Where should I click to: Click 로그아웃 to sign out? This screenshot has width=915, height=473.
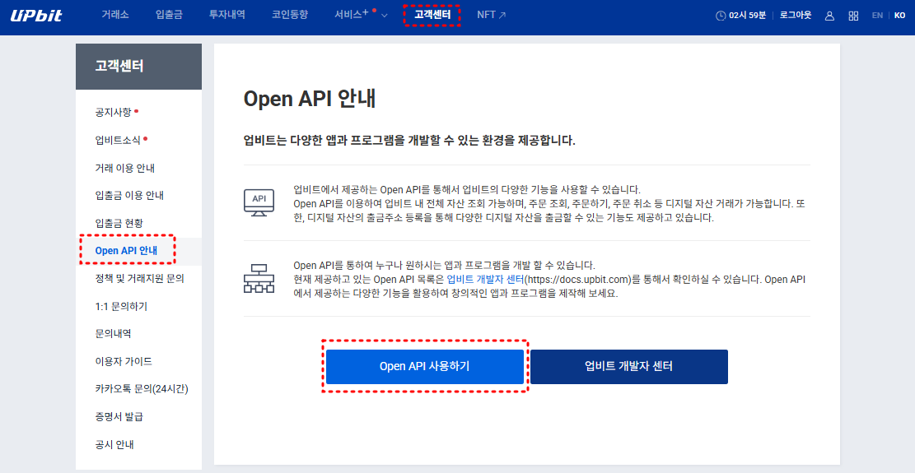[x=796, y=15]
